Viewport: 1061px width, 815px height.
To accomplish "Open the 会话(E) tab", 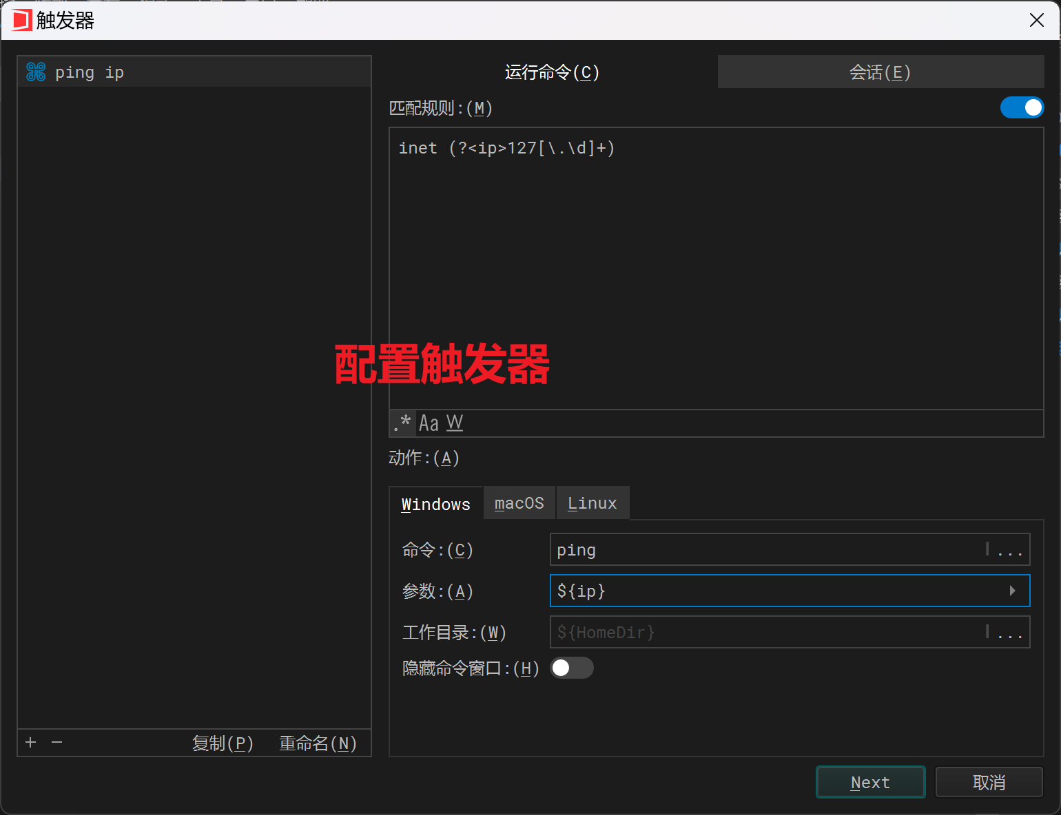I will (880, 72).
